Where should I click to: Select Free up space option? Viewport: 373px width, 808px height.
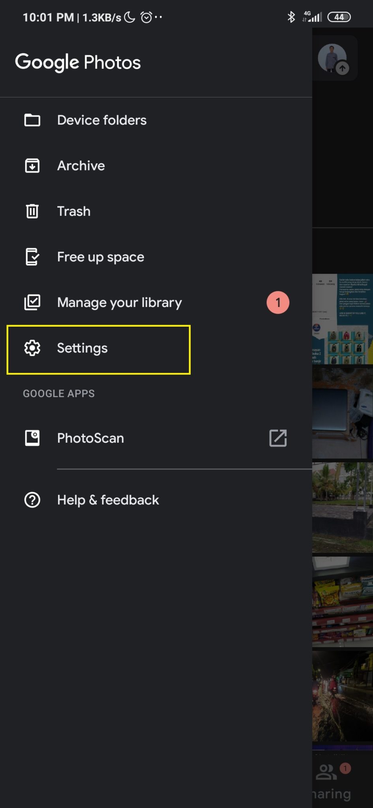click(156, 257)
